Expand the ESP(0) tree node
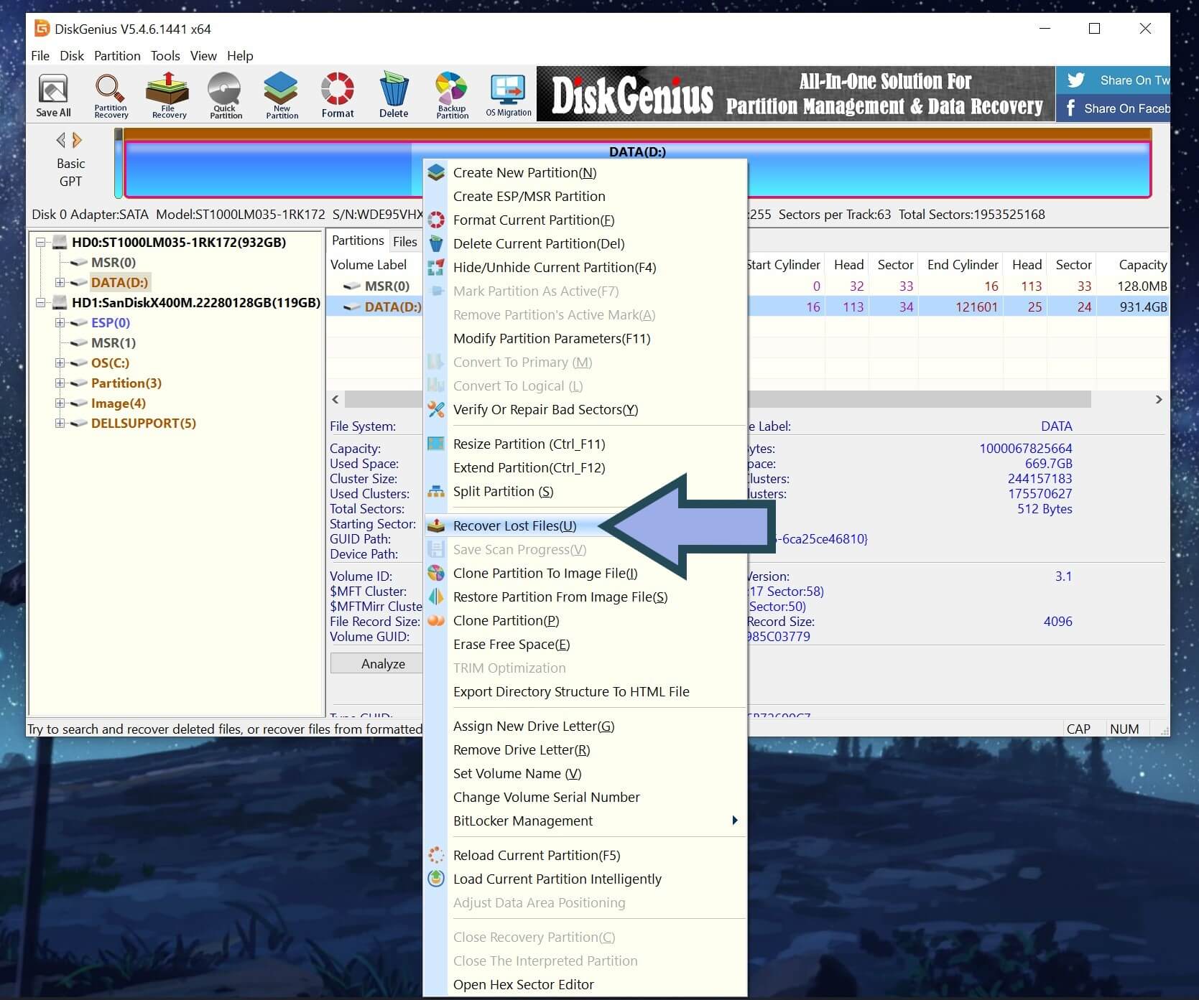The image size is (1199, 1000). 60,323
